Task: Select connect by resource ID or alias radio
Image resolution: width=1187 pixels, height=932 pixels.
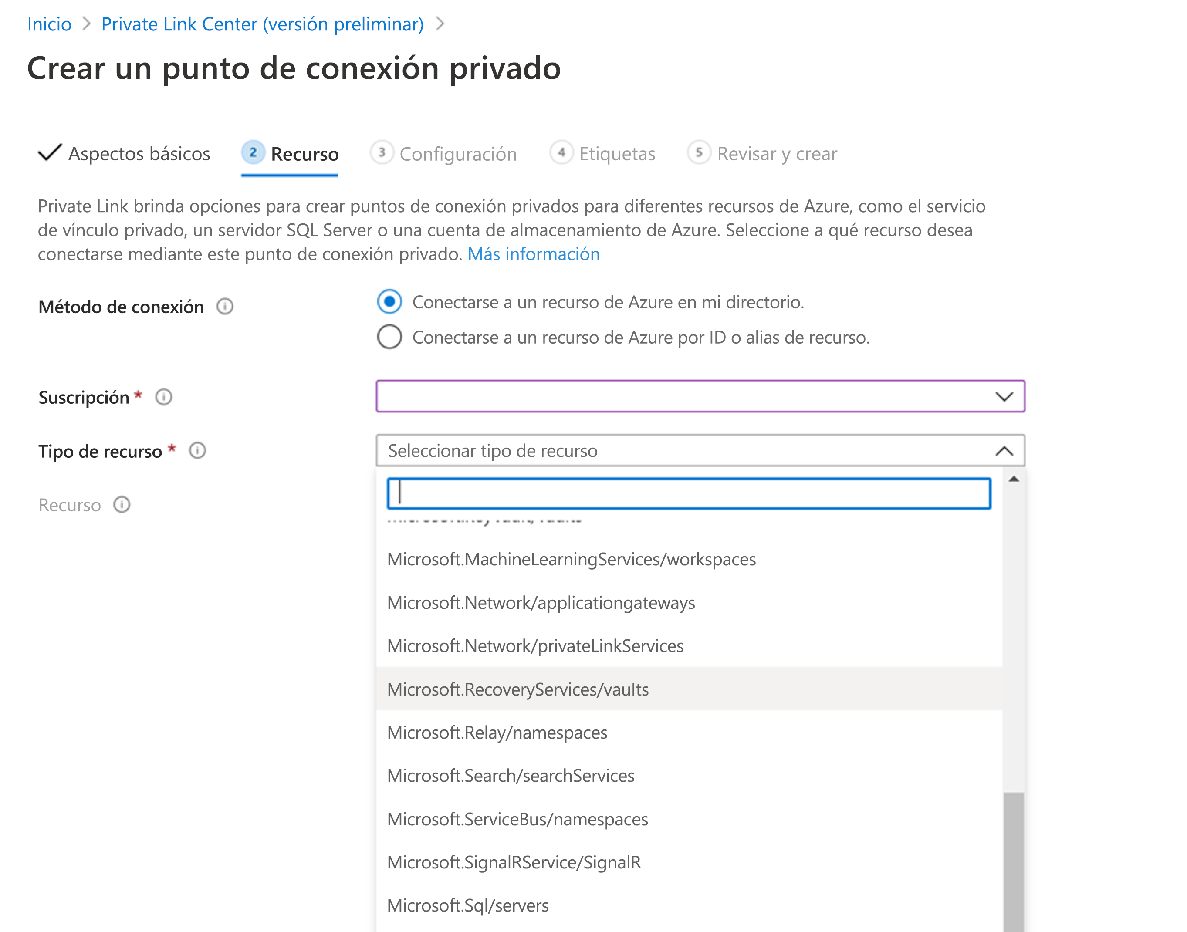Action: point(390,337)
